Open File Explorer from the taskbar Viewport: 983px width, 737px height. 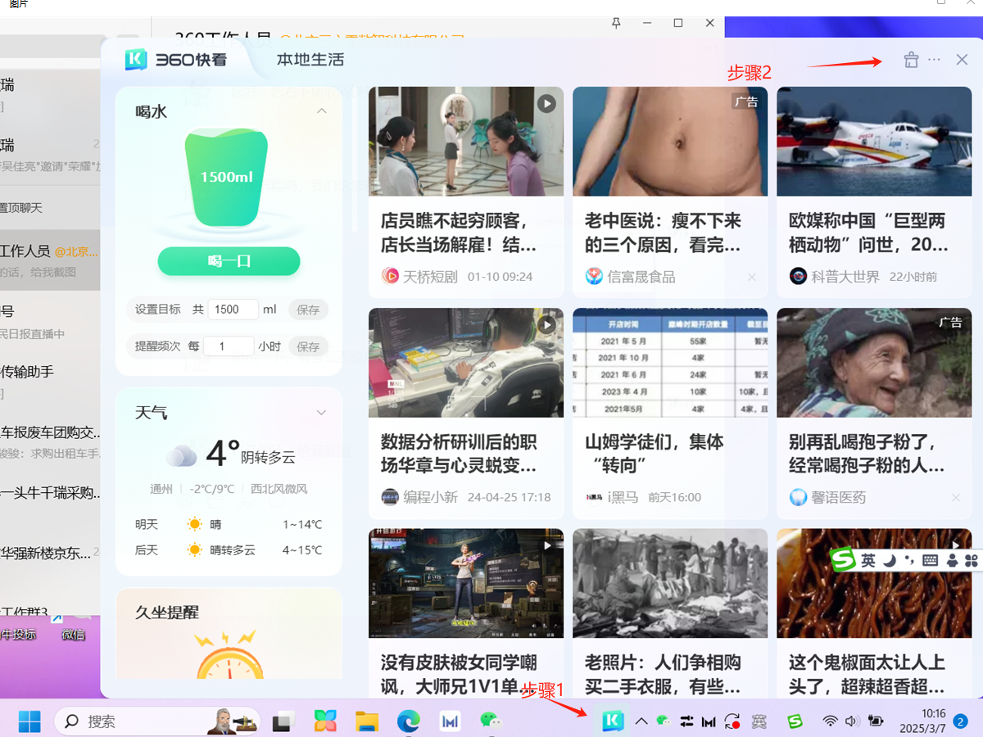tap(366, 721)
